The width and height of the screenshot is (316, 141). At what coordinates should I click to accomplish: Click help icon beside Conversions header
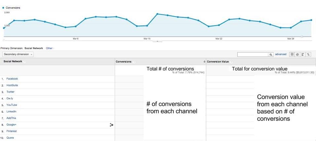(x=134, y=62)
